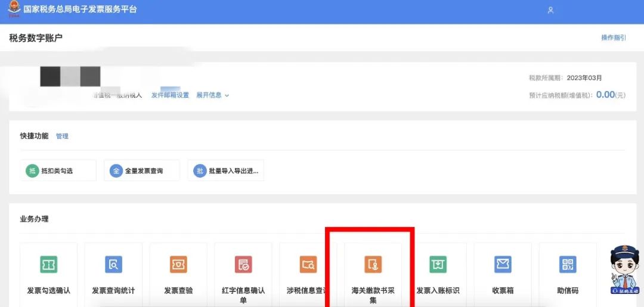Open the 全量发票查询 shortcut
The image size is (644, 307).
coord(142,170)
